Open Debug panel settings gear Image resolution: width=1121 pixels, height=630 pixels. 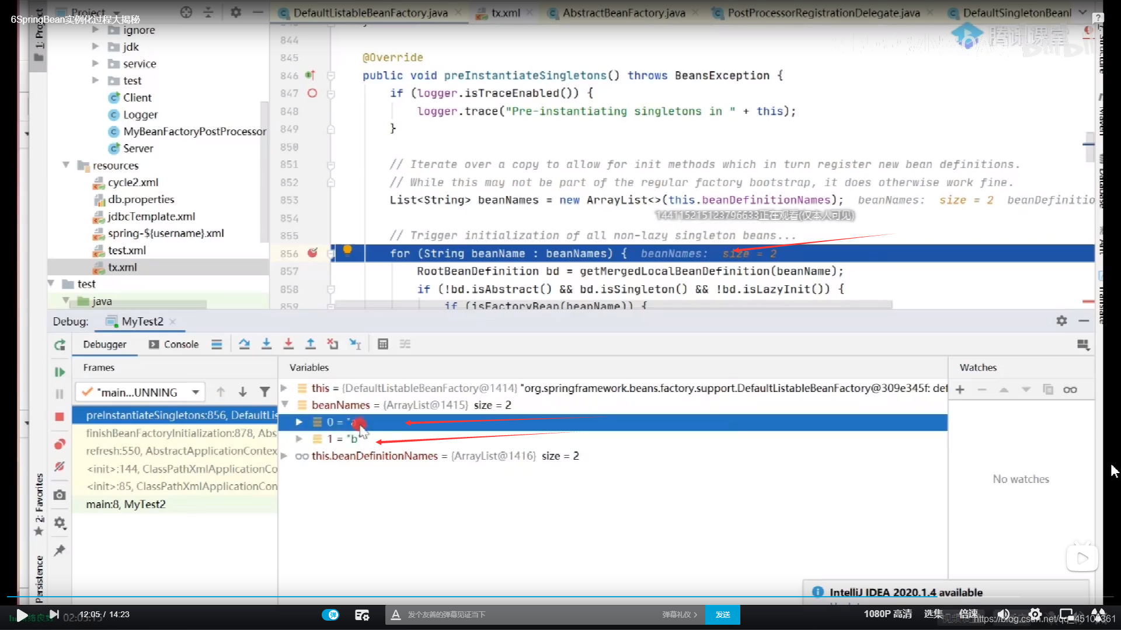click(1061, 321)
